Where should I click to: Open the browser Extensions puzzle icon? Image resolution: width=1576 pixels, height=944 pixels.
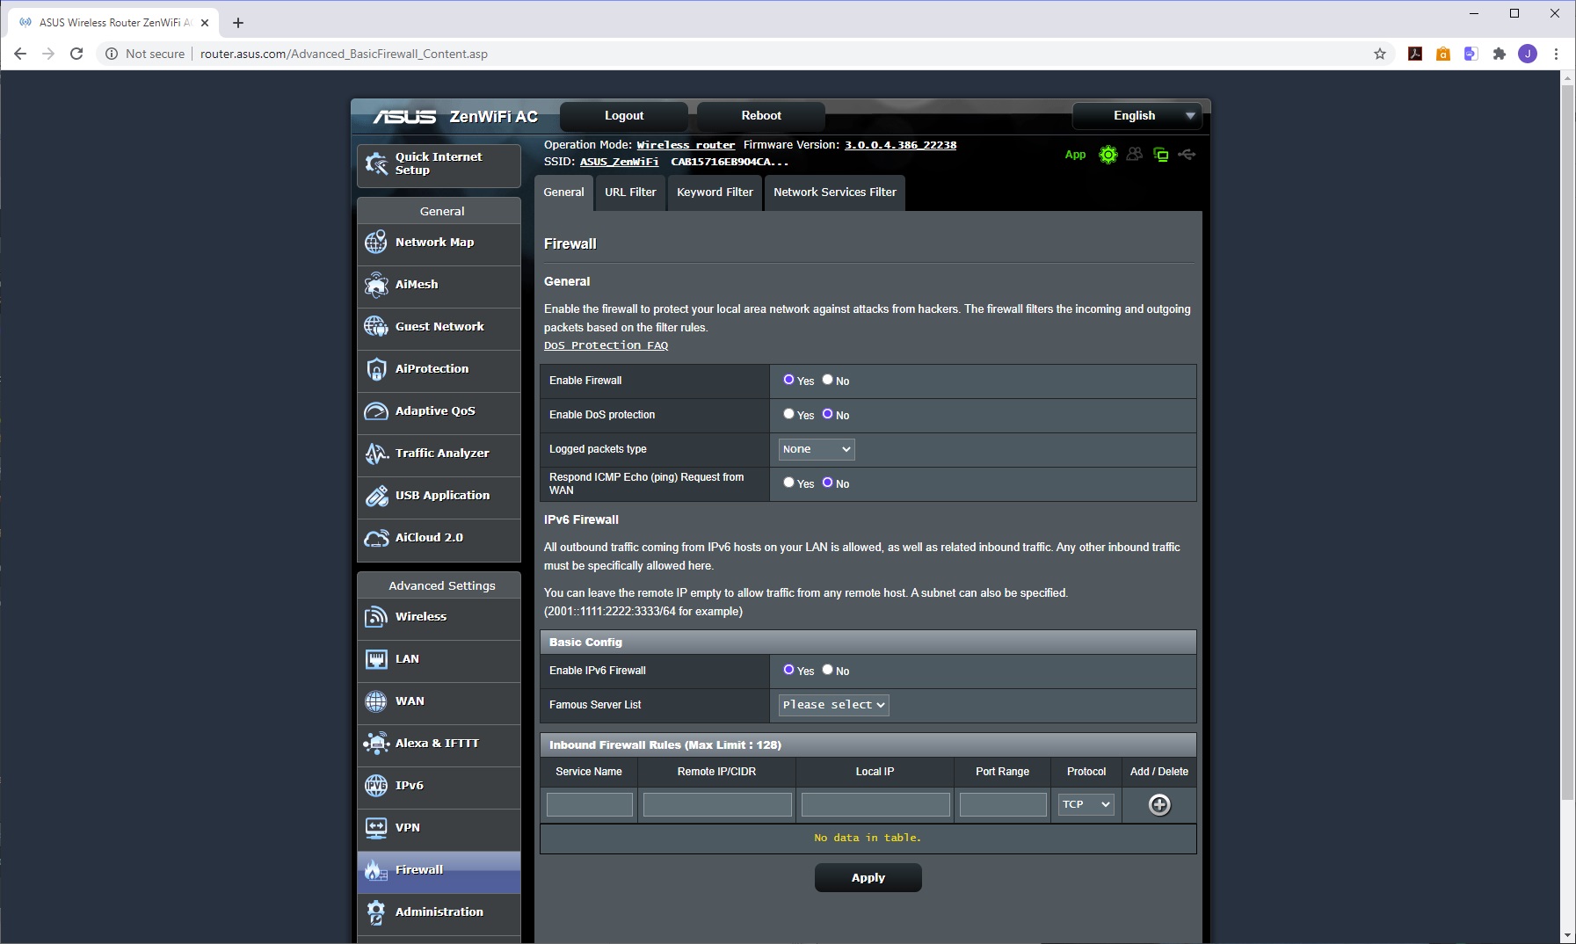coord(1500,54)
